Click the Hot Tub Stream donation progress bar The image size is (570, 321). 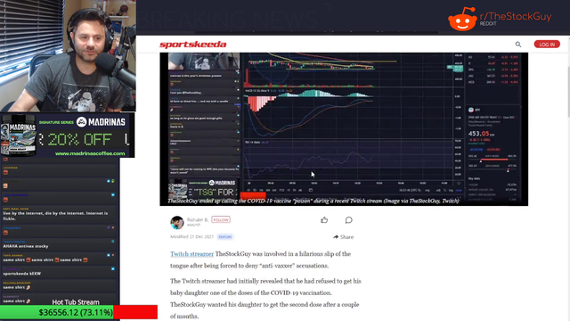[x=78, y=312]
